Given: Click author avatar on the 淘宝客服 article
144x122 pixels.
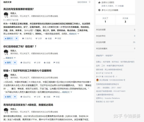Looking at the screenshot, I should click(6, 15).
